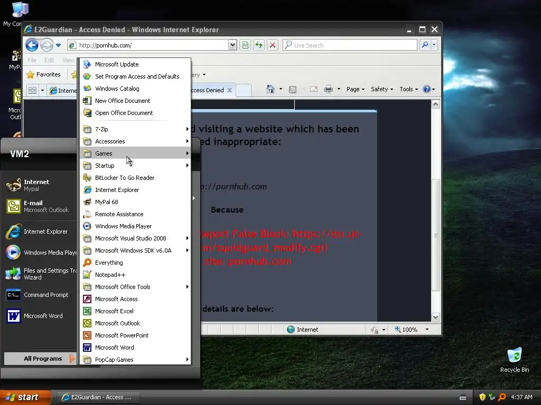
Task: Launch Microsoft PowerPoint
Action: [135, 335]
